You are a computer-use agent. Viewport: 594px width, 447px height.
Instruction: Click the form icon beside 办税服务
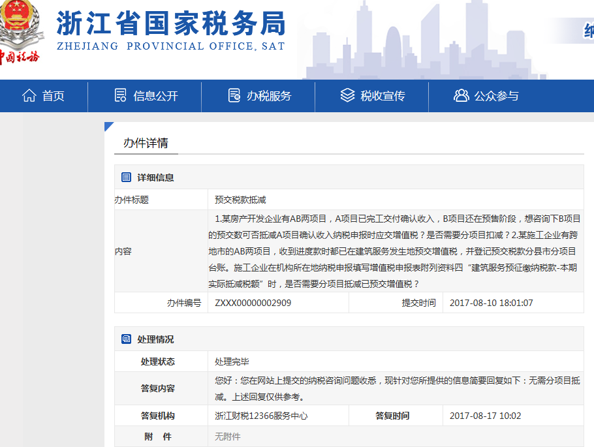[x=235, y=95]
